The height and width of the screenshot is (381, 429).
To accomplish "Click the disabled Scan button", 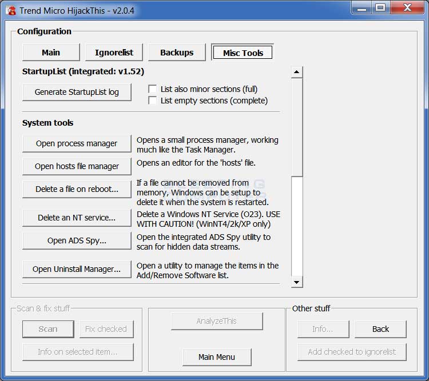I will [48, 329].
